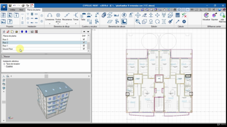Move floor down with blue down arrow
This screenshot has height=127, width=227.
click(x=26, y=31)
